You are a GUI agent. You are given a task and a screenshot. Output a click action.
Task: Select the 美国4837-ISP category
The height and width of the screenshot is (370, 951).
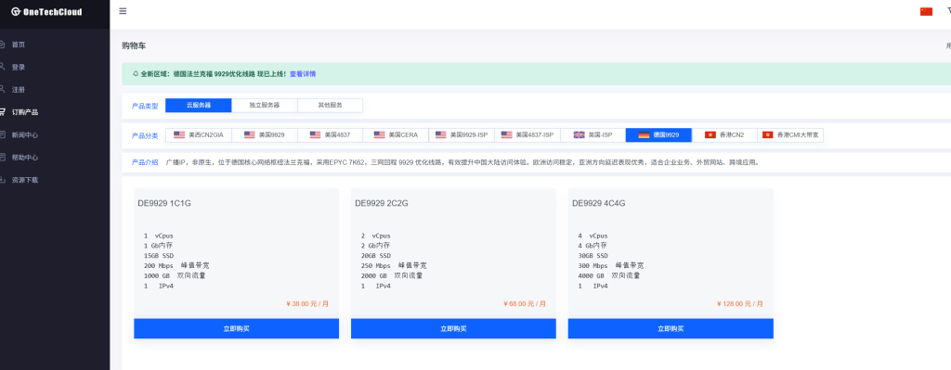coord(528,135)
